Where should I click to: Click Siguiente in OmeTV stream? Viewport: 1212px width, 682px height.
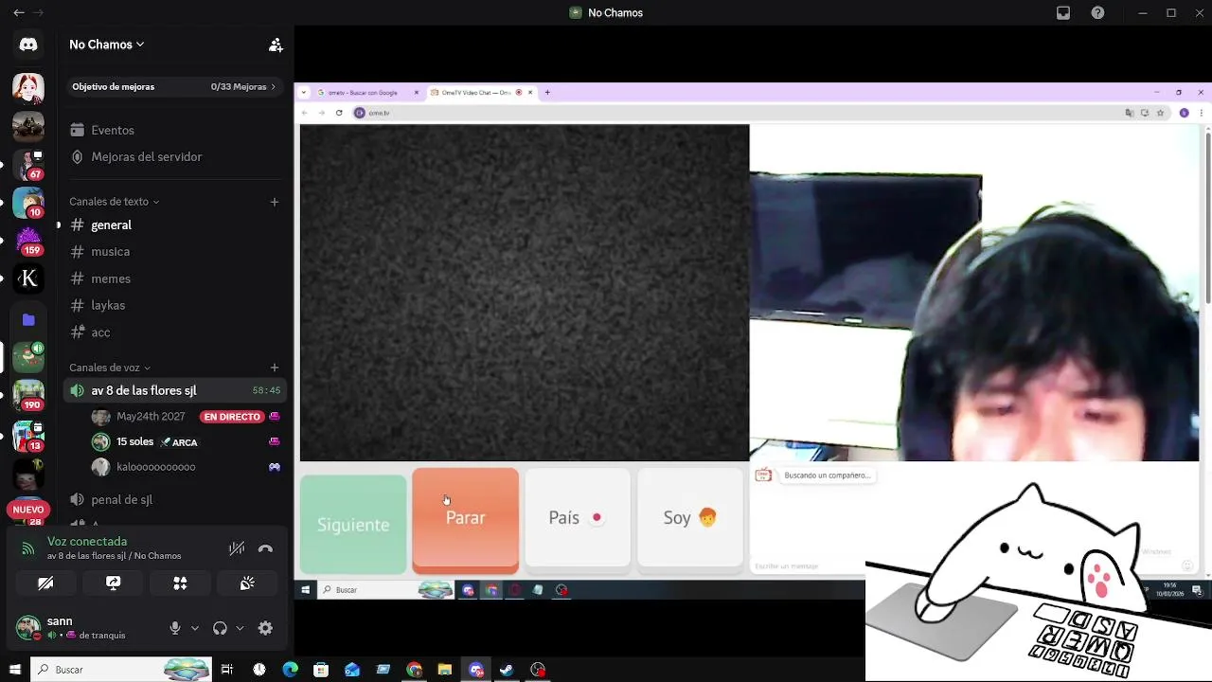click(353, 524)
